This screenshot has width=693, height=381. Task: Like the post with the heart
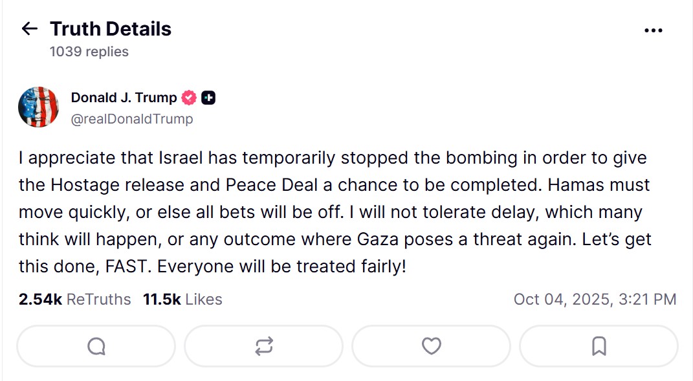[431, 347]
